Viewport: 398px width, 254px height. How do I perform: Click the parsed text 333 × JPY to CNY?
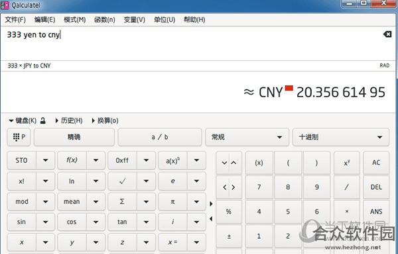[x=29, y=65]
